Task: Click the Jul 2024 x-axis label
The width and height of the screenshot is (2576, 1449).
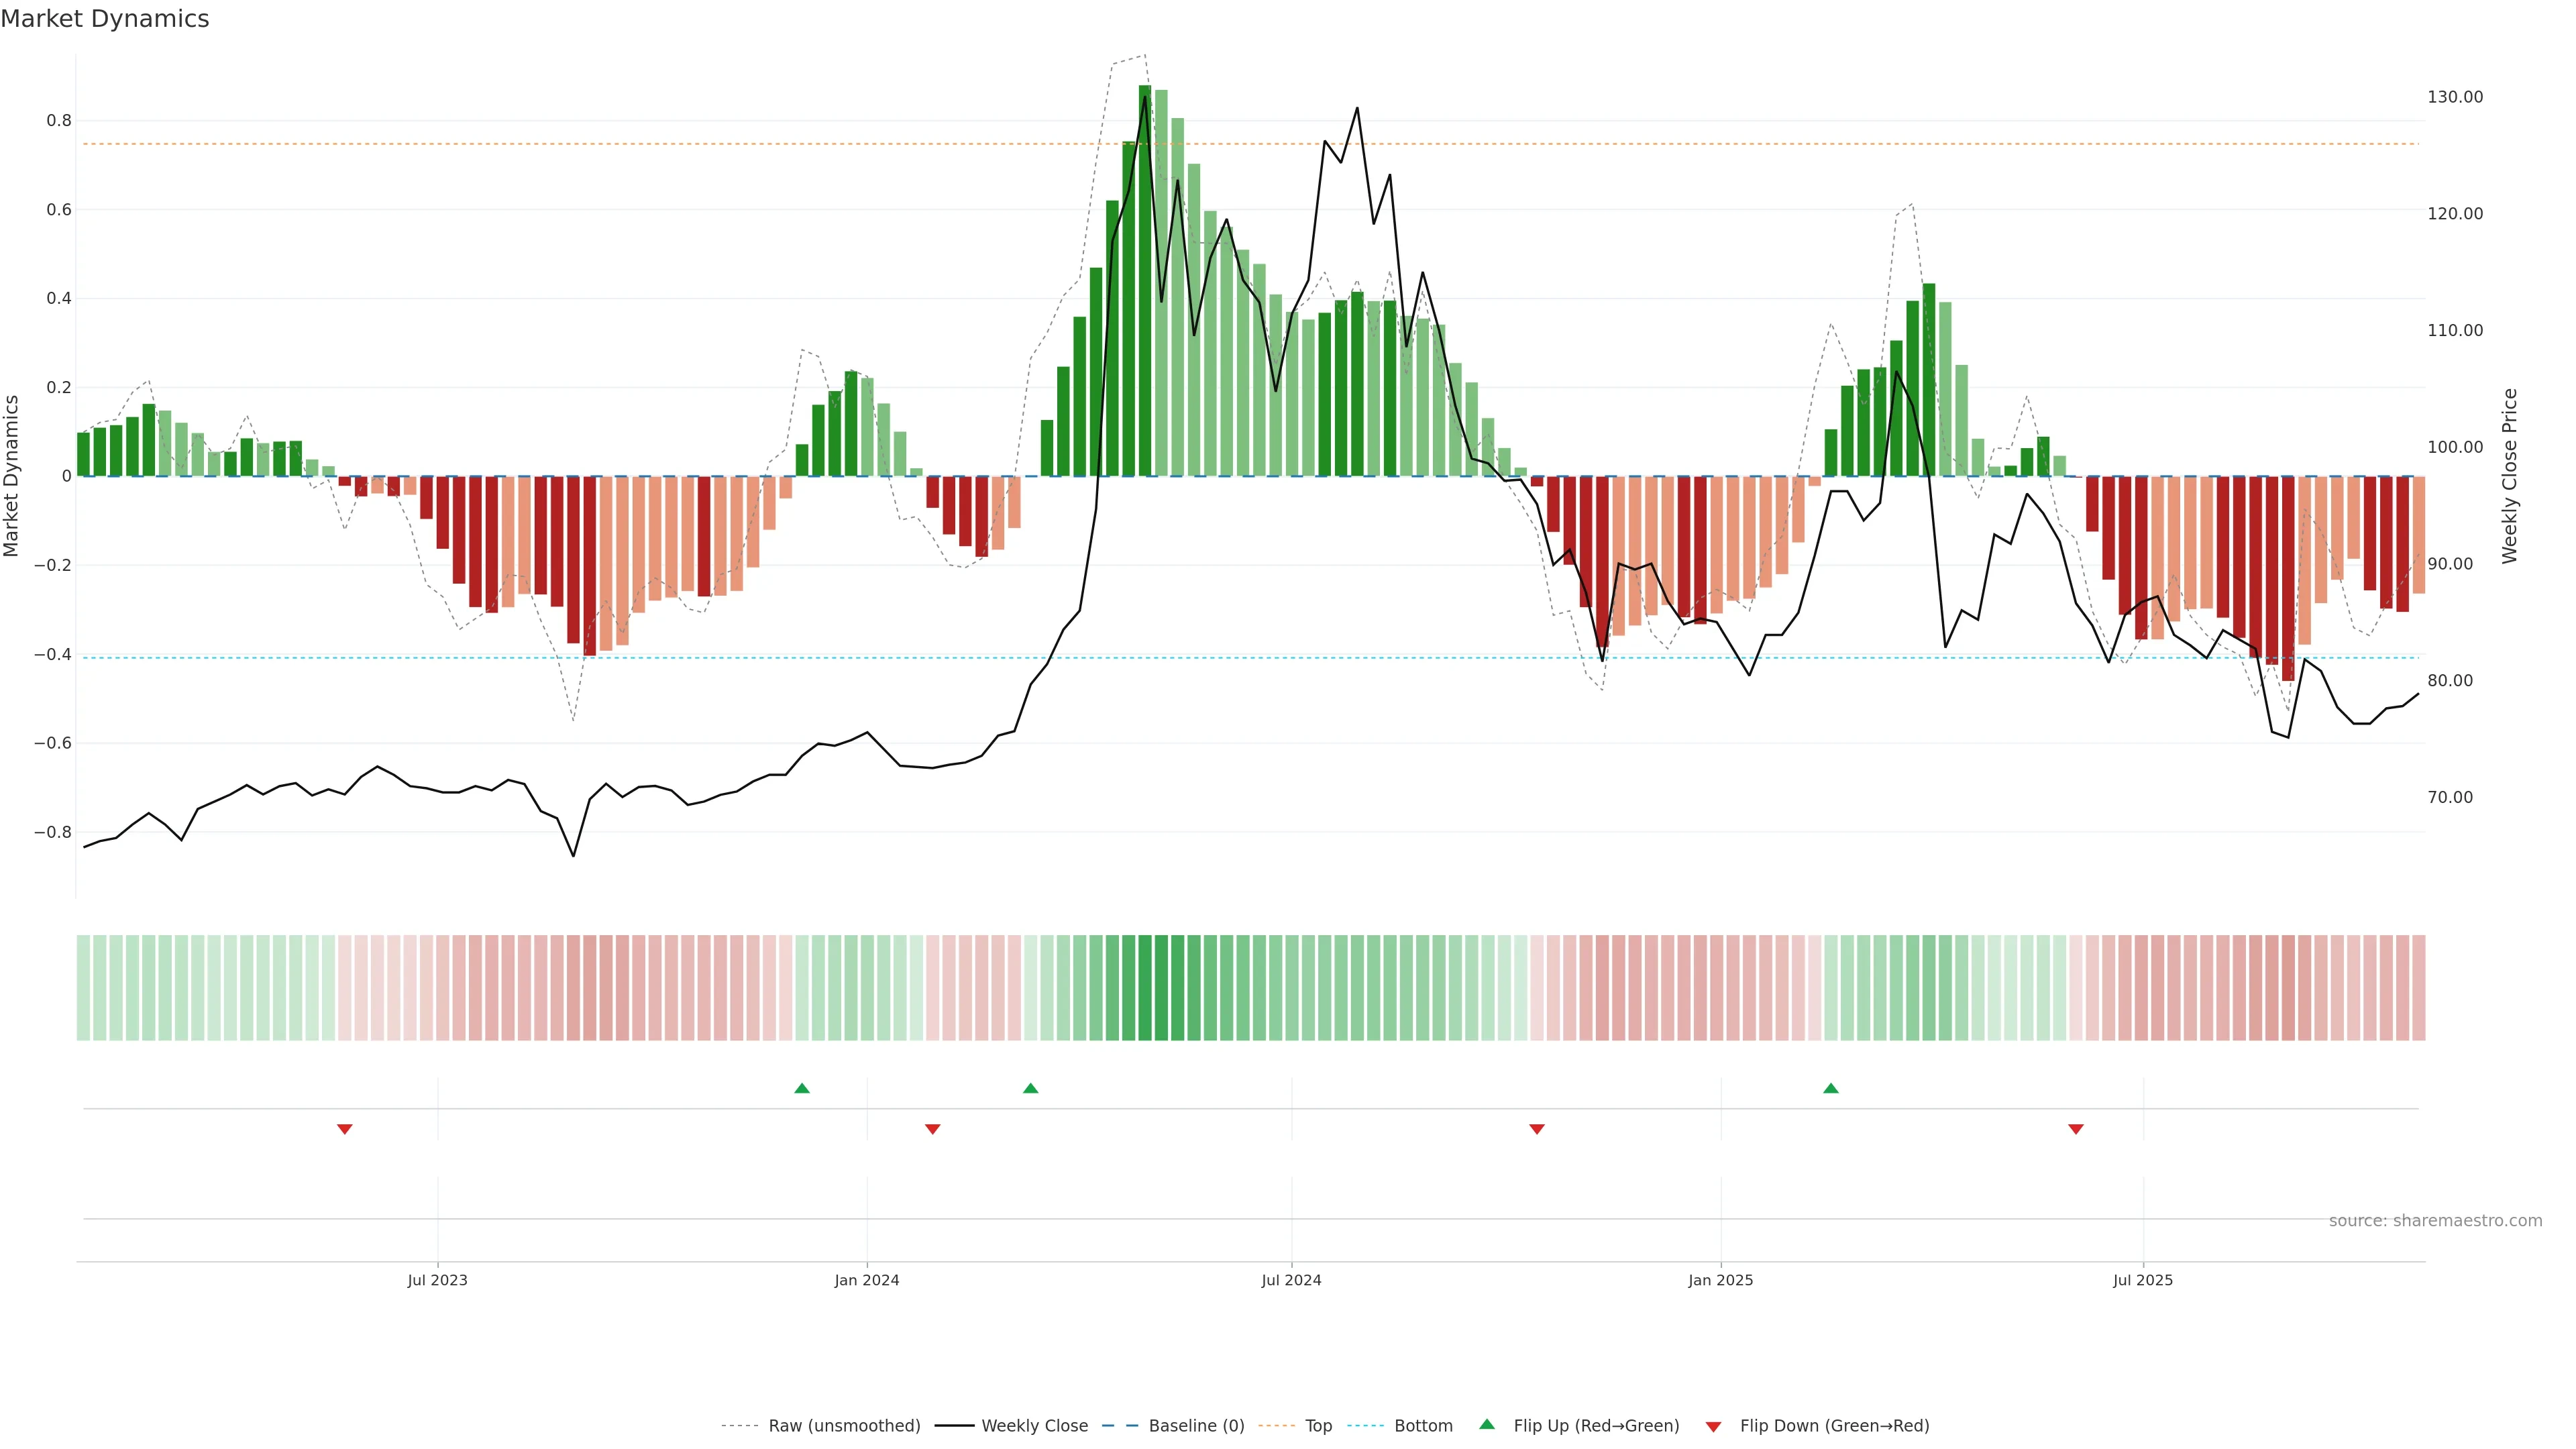Action: click(x=1291, y=1280)
